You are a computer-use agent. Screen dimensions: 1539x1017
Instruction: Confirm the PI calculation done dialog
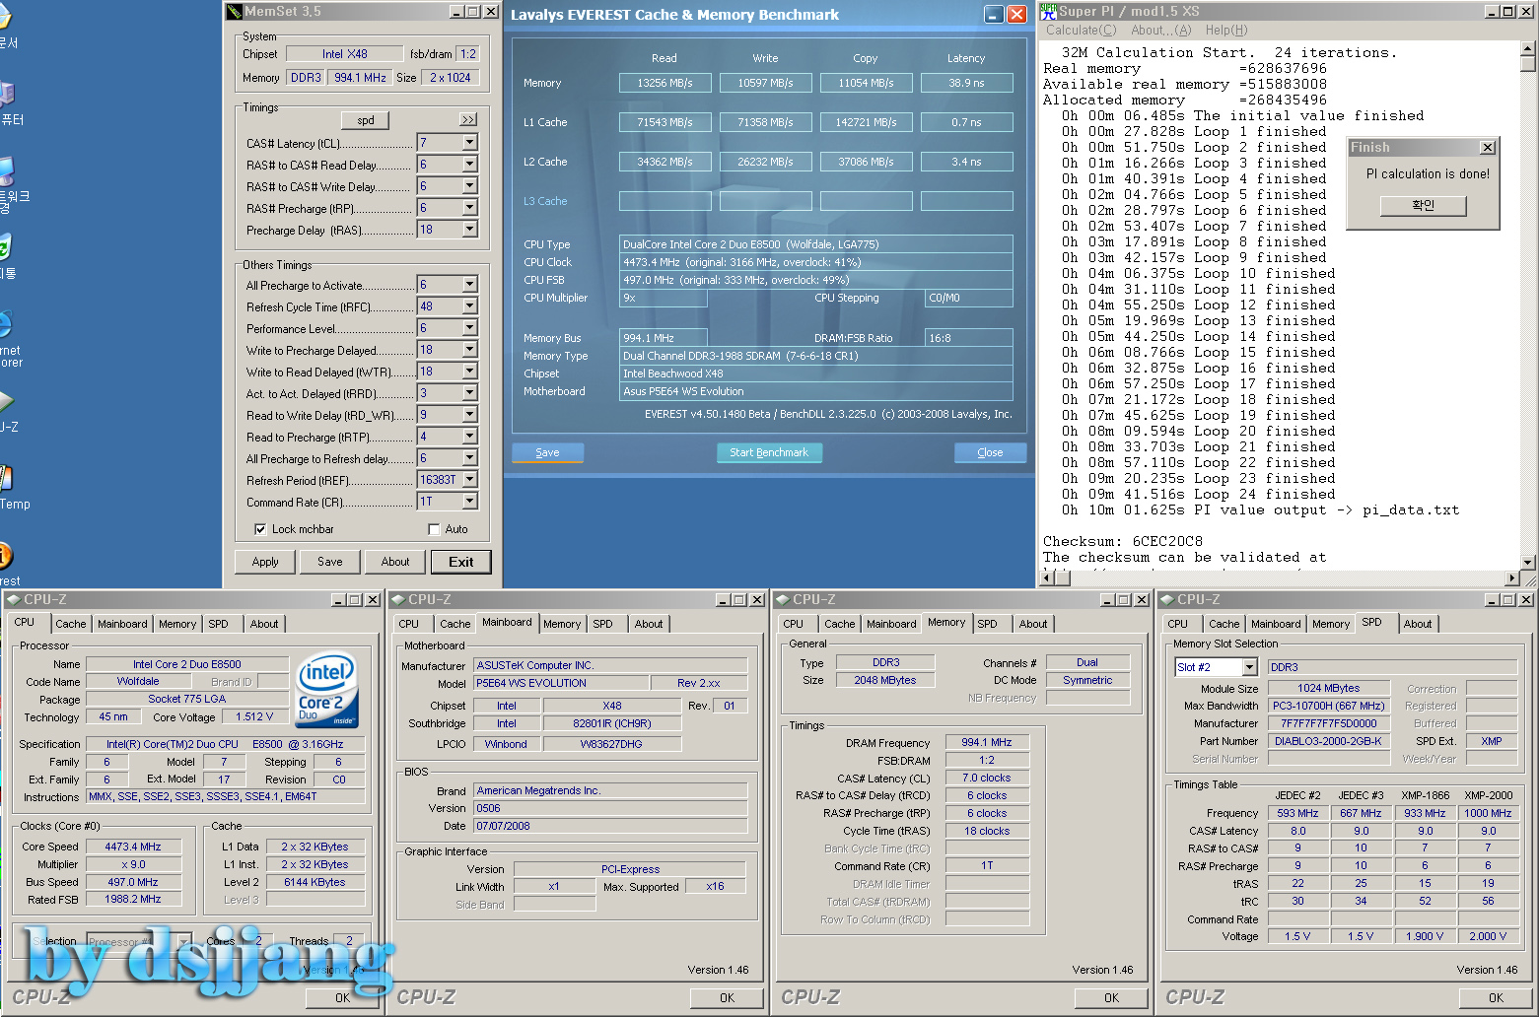coord(1423,205)
